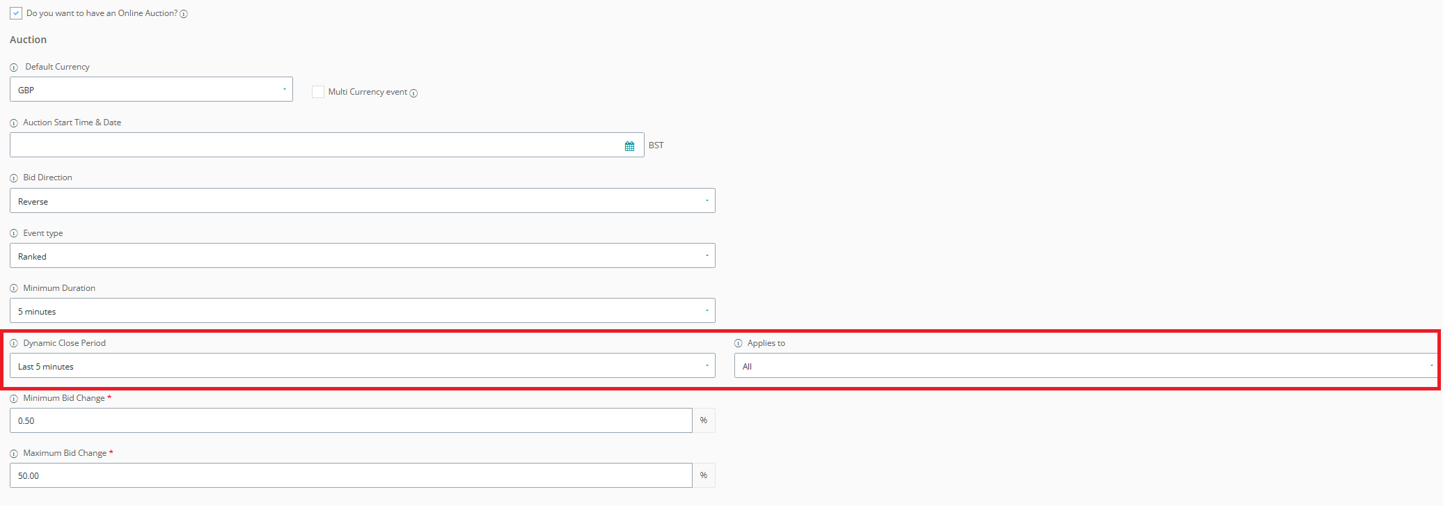The height and width of the screenshot is (506, 1443).
Task: Open the Event type Ranked dropdown
Action: click(x=363, y=255)
